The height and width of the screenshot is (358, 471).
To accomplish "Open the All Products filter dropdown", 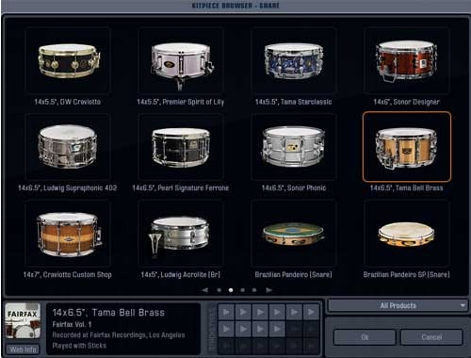I will pos(398,305).
